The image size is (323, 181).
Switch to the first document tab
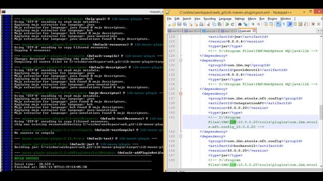coord(175,31)
